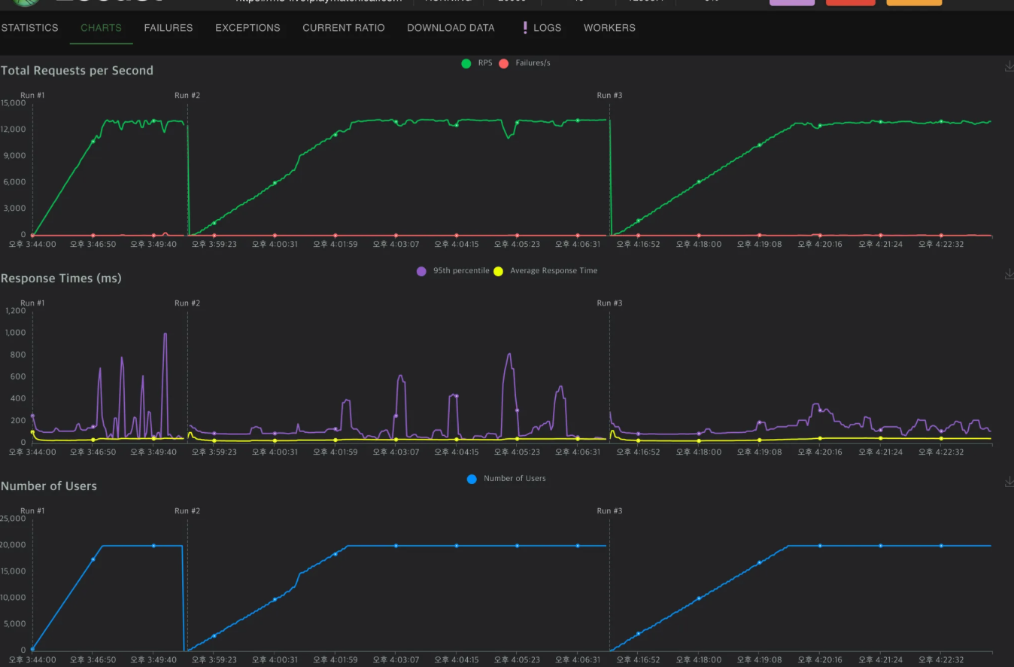Open the Download Data tab
Viewport: 1014px width, 667px height.
point(451,28)
